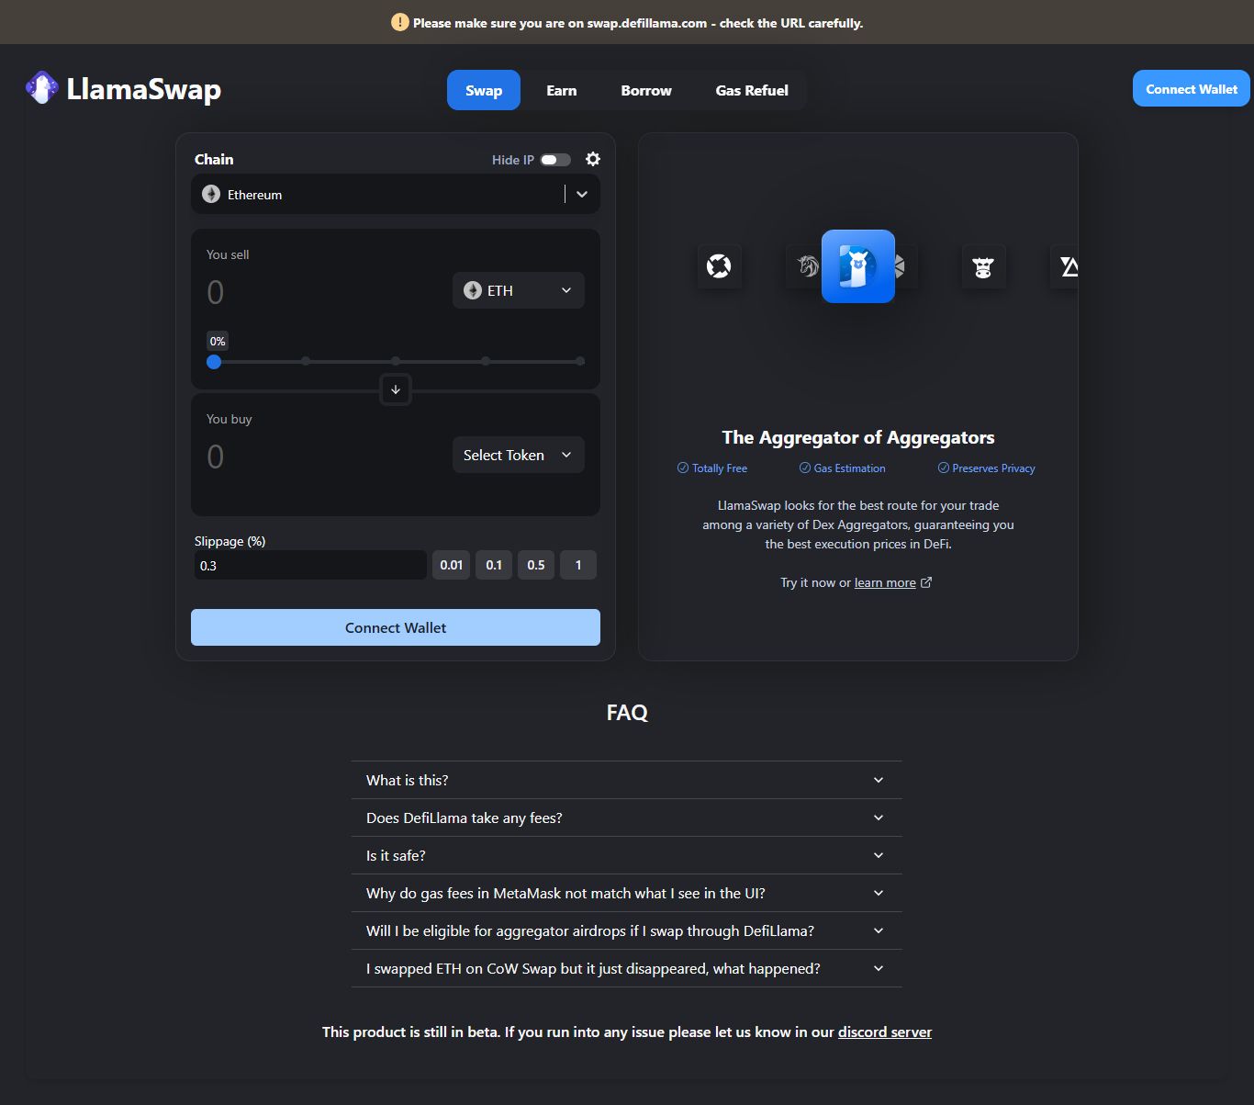Click the swap direction arrow button
Image resolution: width=1254 pixels, height=1105 pixels.
[x=396, y=389]
